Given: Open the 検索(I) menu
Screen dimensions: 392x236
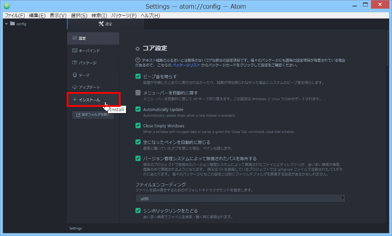Looking at the screenshot, I should click(x=99, y=16).
